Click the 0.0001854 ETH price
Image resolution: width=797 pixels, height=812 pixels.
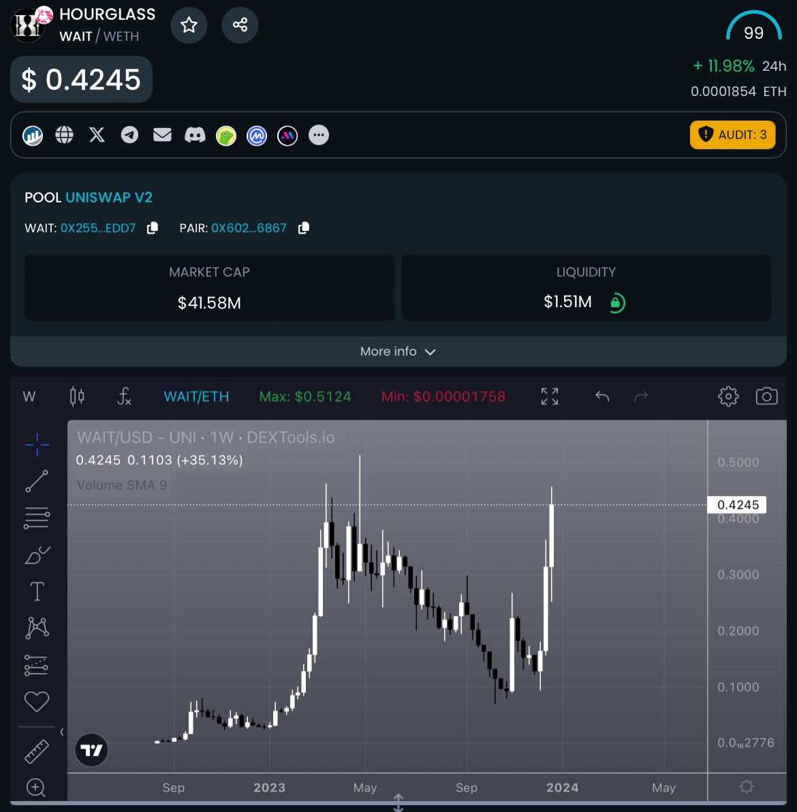coord(738,92)
